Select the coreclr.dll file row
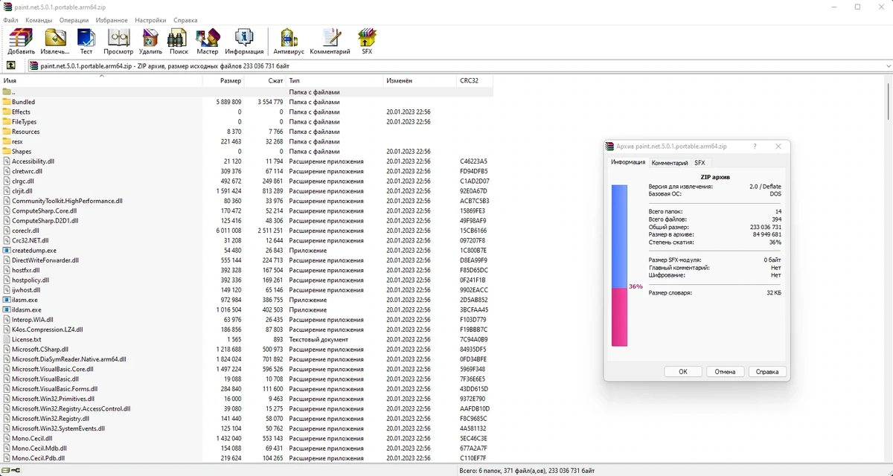Image resolution: width=893 pixels, height=476 pixels. pyautogui.click(x=246, y=231)
